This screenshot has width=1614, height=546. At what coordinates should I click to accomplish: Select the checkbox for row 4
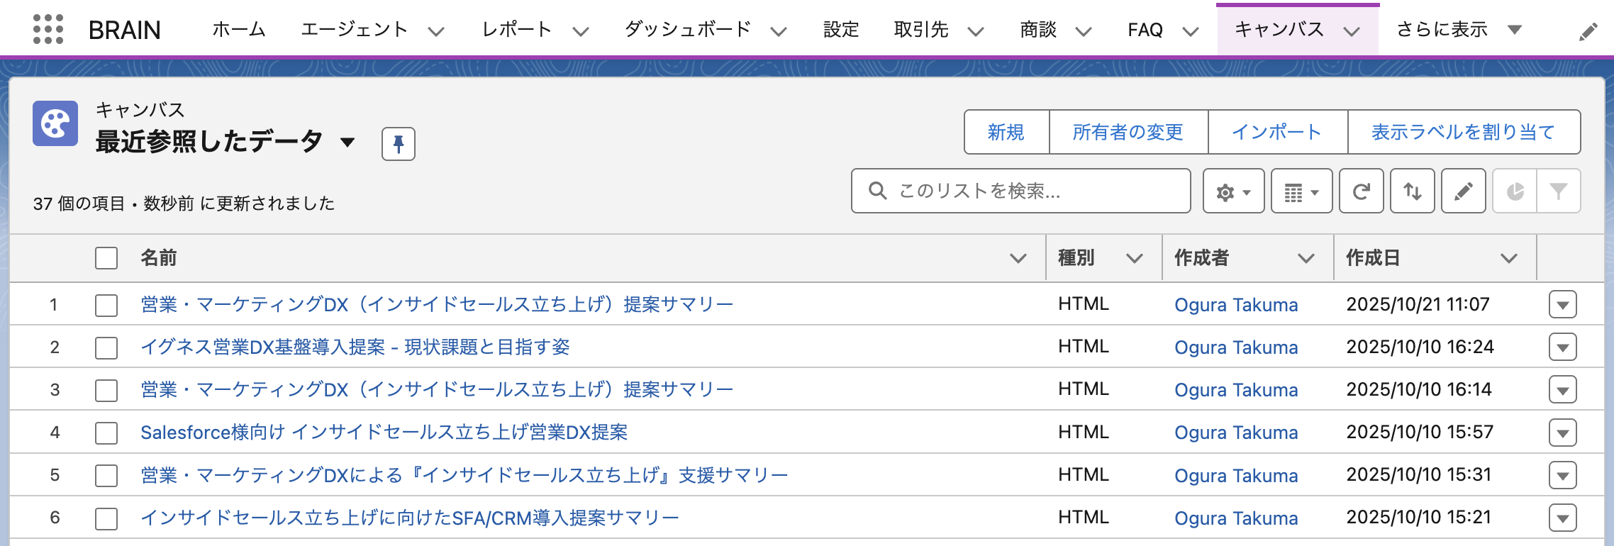point(106,433)
